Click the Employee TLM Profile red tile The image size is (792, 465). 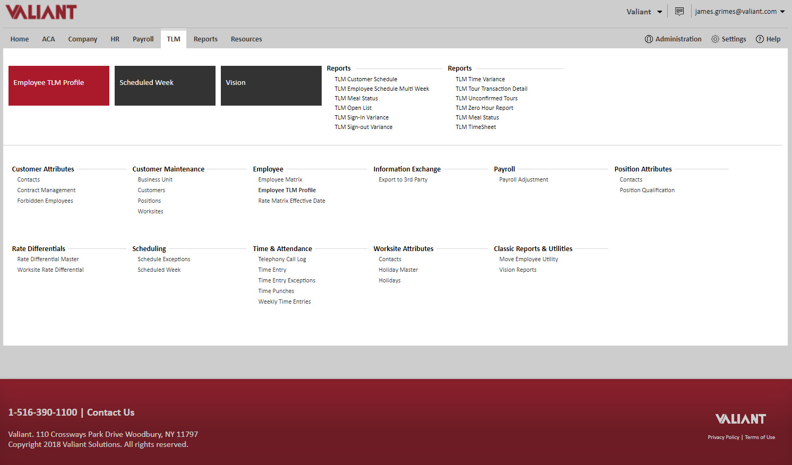coord(59,85)
